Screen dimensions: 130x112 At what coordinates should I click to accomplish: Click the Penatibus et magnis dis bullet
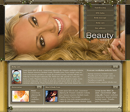pyautogui.click(x=96, y=80)
